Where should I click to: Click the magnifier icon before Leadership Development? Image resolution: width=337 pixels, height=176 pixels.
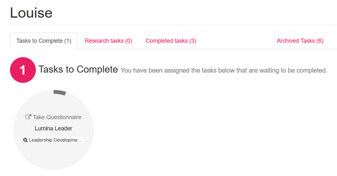pos(25,140)
